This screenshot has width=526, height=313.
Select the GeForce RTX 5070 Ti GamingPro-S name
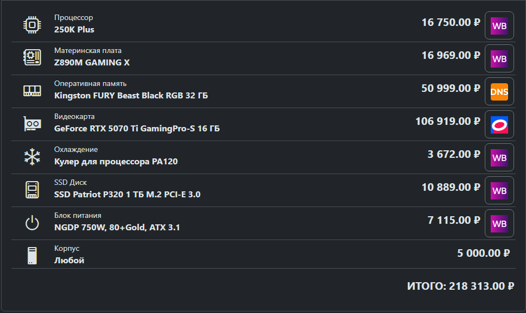coord(137,129)
